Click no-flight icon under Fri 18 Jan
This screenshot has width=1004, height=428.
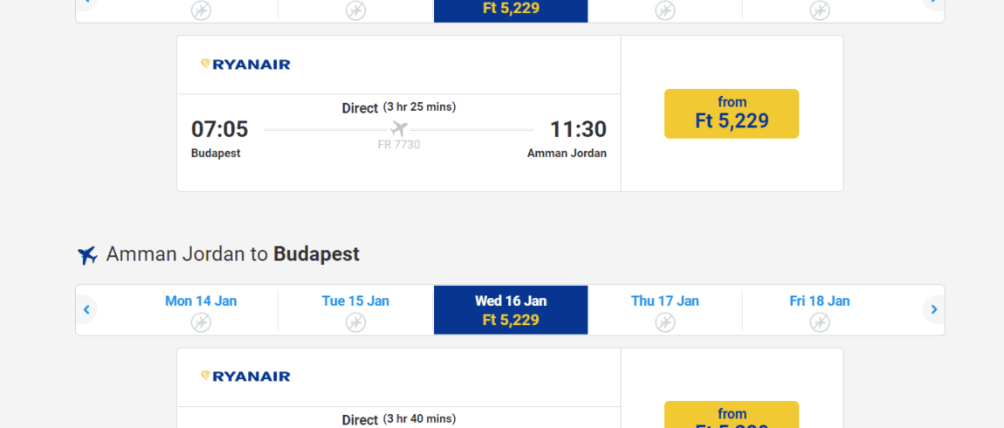point(820,322)
